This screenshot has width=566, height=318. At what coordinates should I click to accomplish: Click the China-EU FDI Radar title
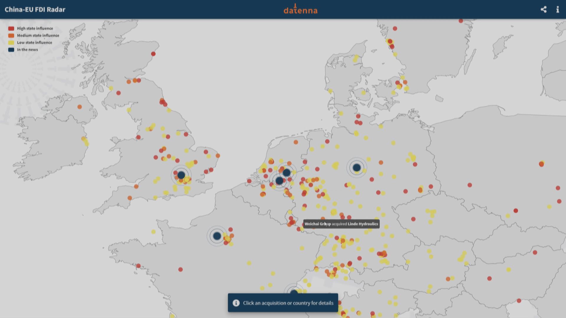(35, 9)
